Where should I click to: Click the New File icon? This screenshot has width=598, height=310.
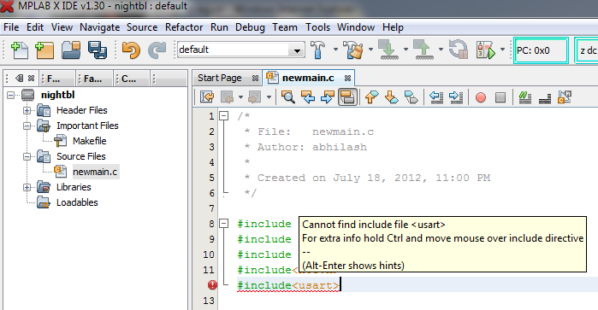20,50
